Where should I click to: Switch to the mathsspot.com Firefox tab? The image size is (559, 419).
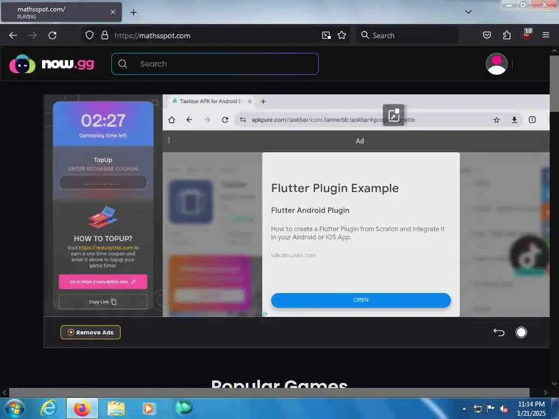(61, 12)
